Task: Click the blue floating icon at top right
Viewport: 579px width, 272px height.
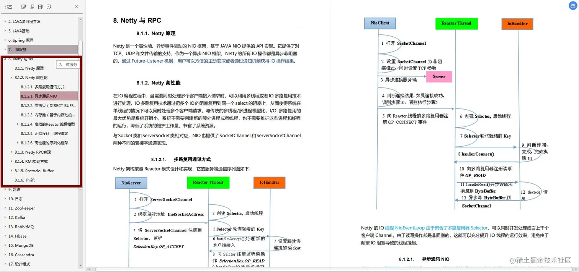Action: [573, 6]
